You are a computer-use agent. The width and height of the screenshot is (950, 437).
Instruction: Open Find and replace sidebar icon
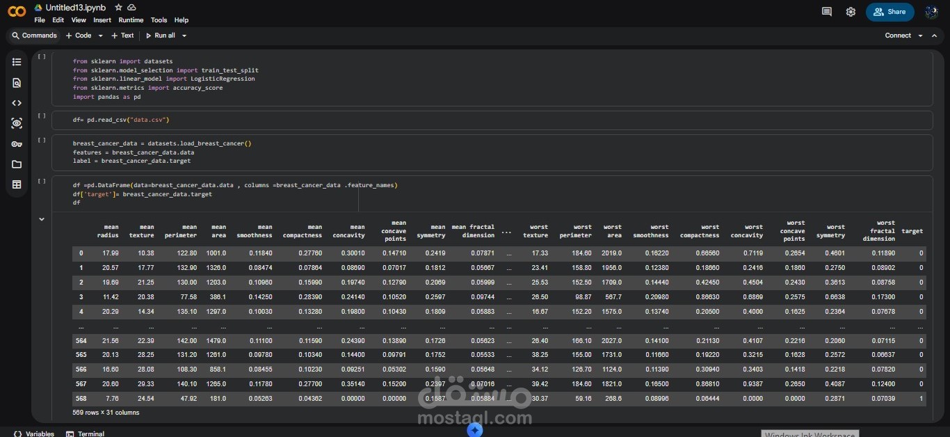(17, 83)
